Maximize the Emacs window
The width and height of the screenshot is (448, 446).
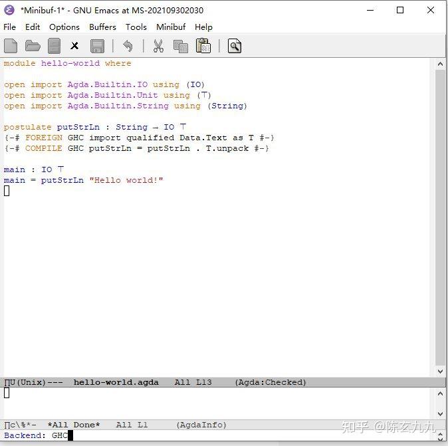click(400, 10)
